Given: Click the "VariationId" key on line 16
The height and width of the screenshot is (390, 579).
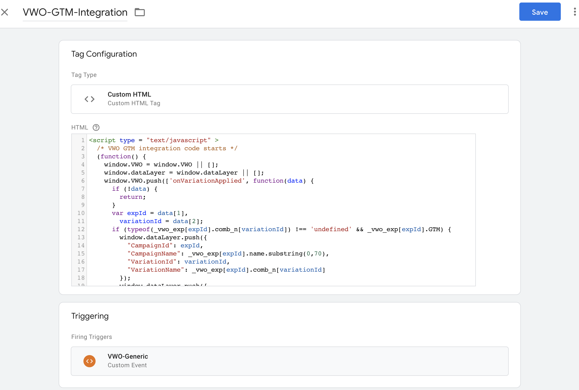Looking at the screenshot, I should (x=152, y=262).
